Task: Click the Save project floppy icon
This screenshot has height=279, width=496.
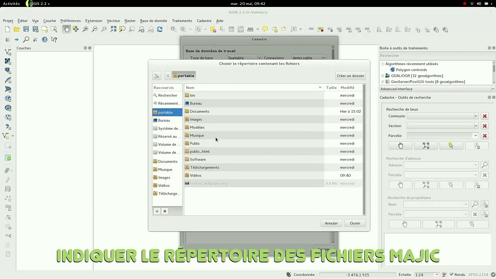Action: (x=26, y=29)
